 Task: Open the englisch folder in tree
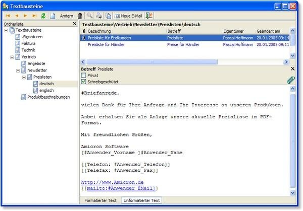point(46,90)
